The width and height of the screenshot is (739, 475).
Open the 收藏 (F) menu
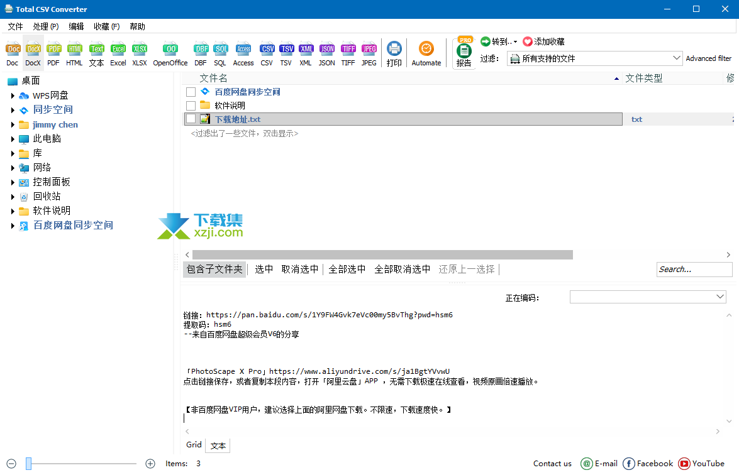(106, 26)
